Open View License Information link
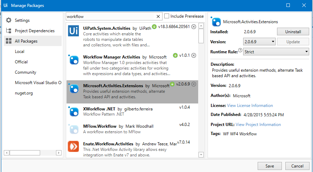Viewport: 313px width, 172px height. (250, 106)
